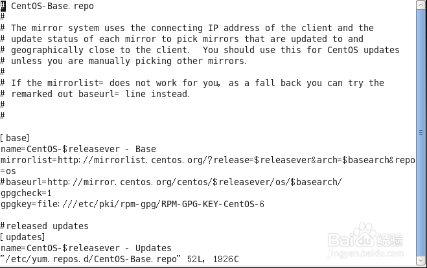Place cursor on the [base] section header
427x268 pixels.
[15, 138]
